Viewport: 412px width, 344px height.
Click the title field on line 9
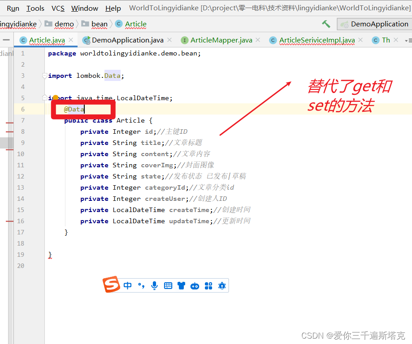(x=151, y=143)
